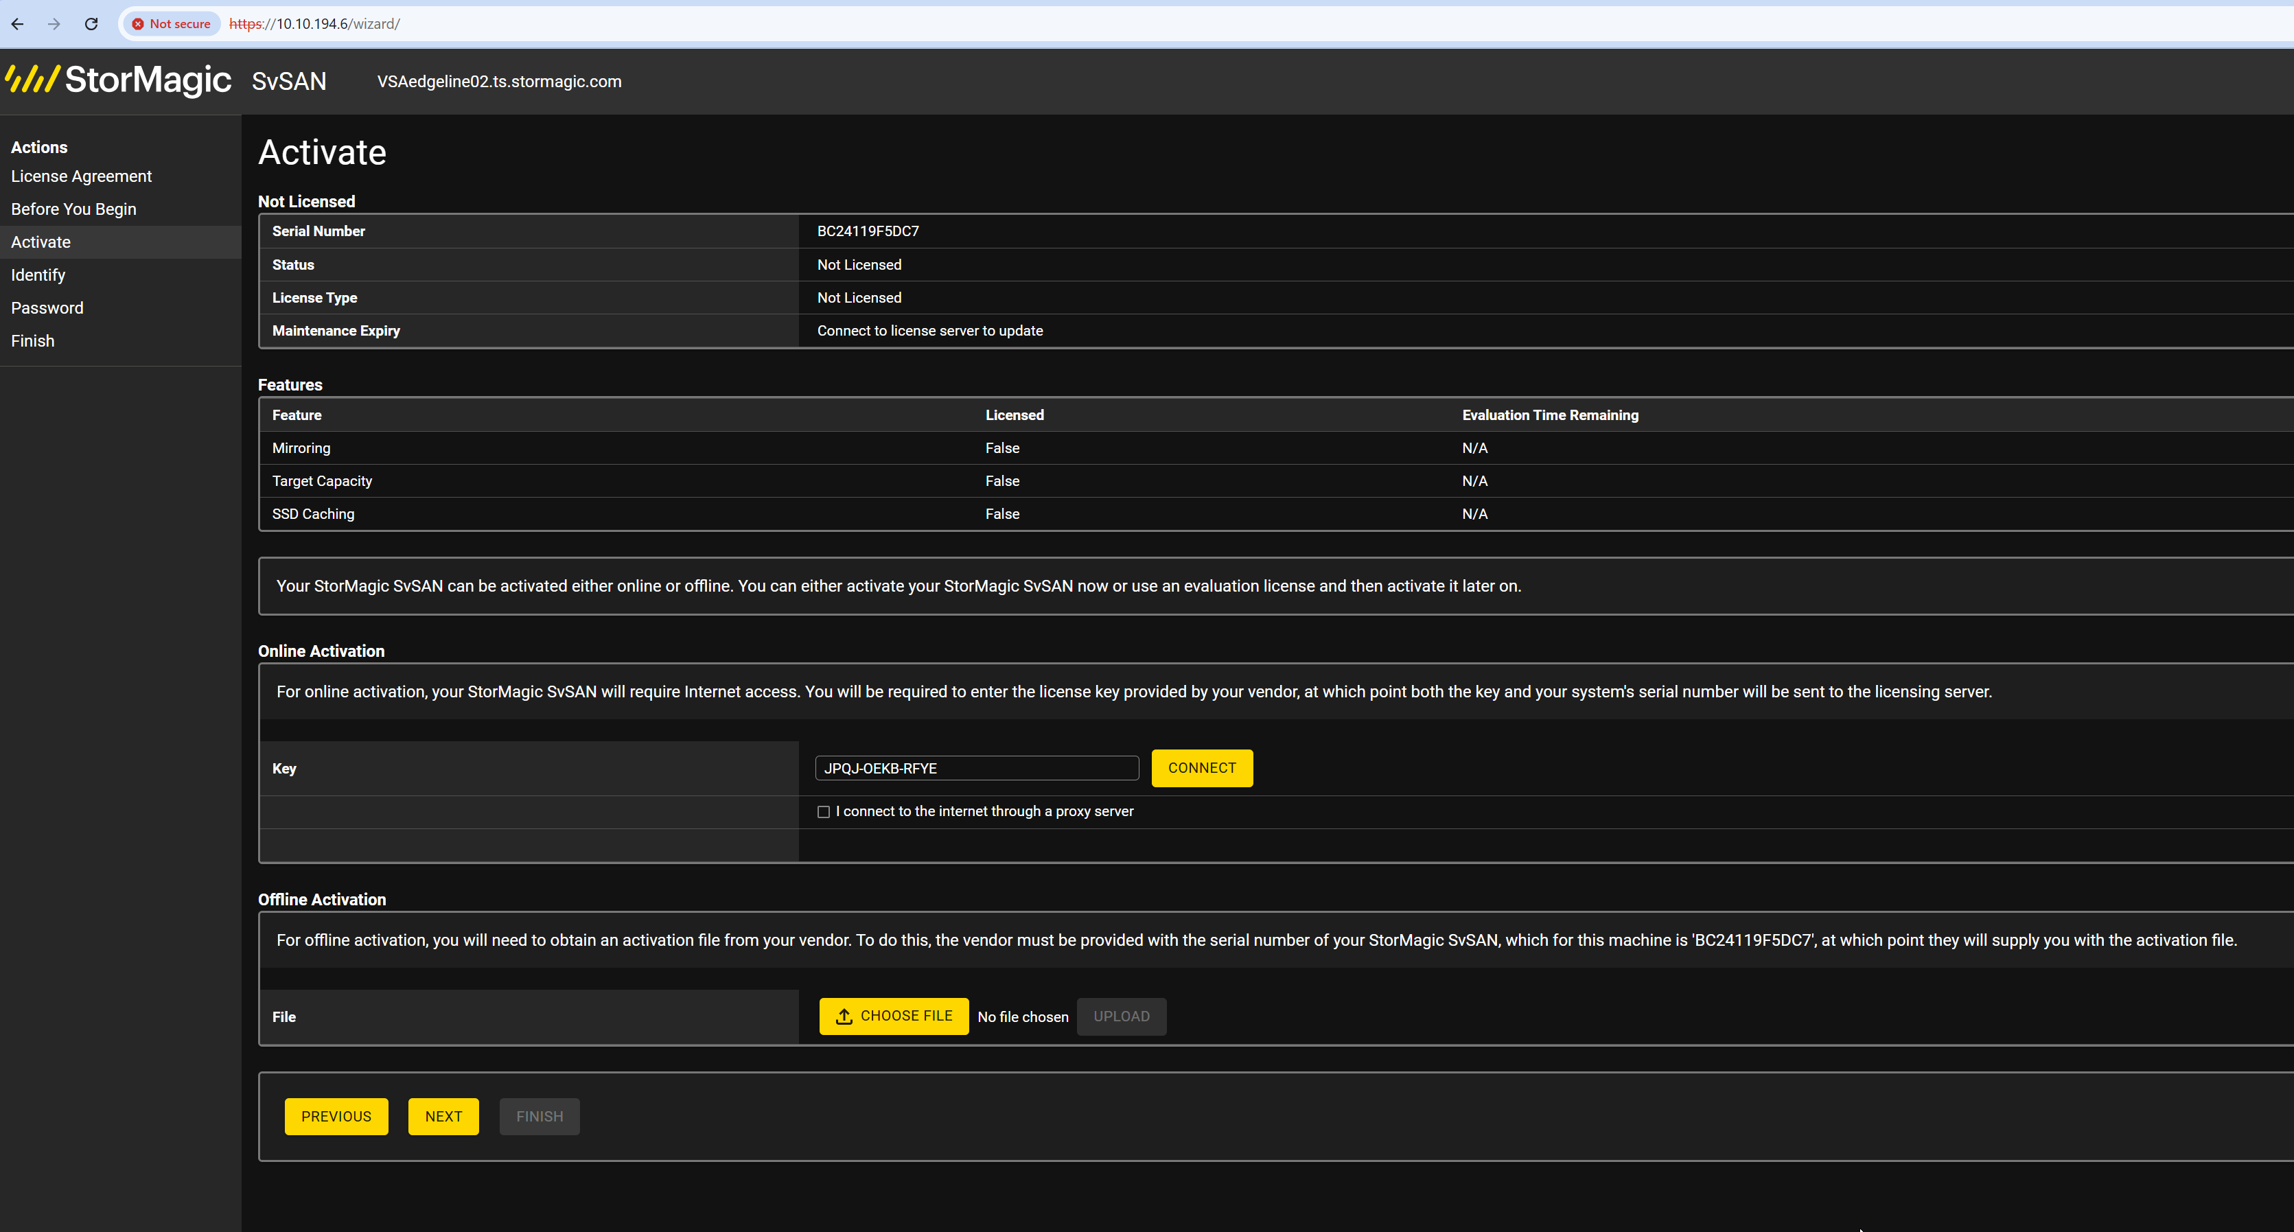The height and width of the screenshot is (1232, 2294).
Task: Click the License Type row label
Action: pos(314,298)
